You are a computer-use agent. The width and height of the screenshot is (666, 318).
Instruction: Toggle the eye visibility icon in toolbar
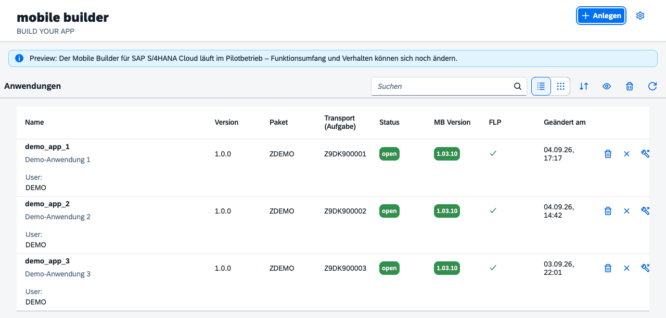(x=607, y=86)
